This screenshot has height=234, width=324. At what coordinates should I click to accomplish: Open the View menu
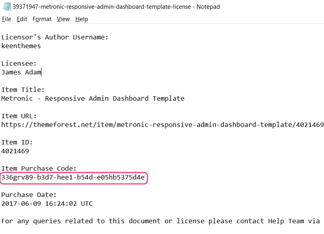click(x=63, y=19)
